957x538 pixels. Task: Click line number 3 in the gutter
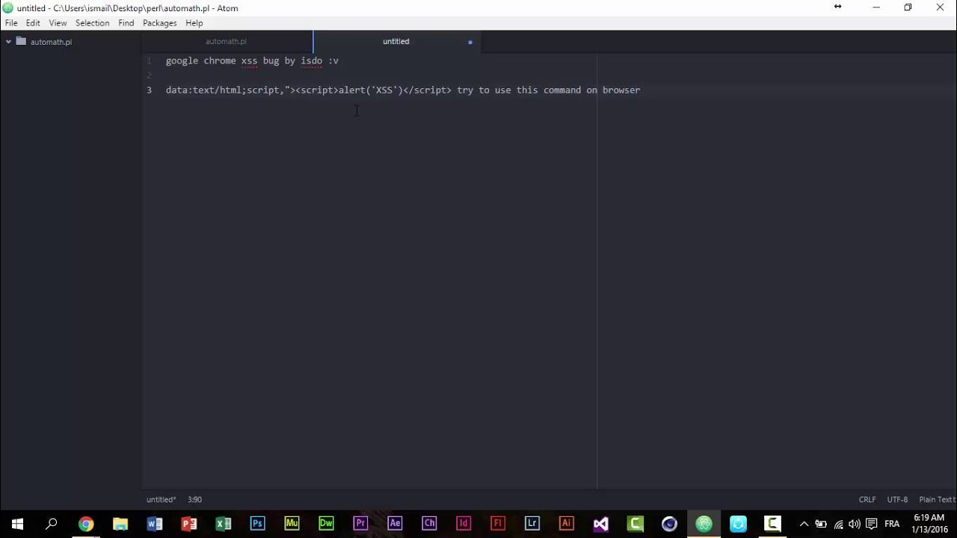point(149,90)
